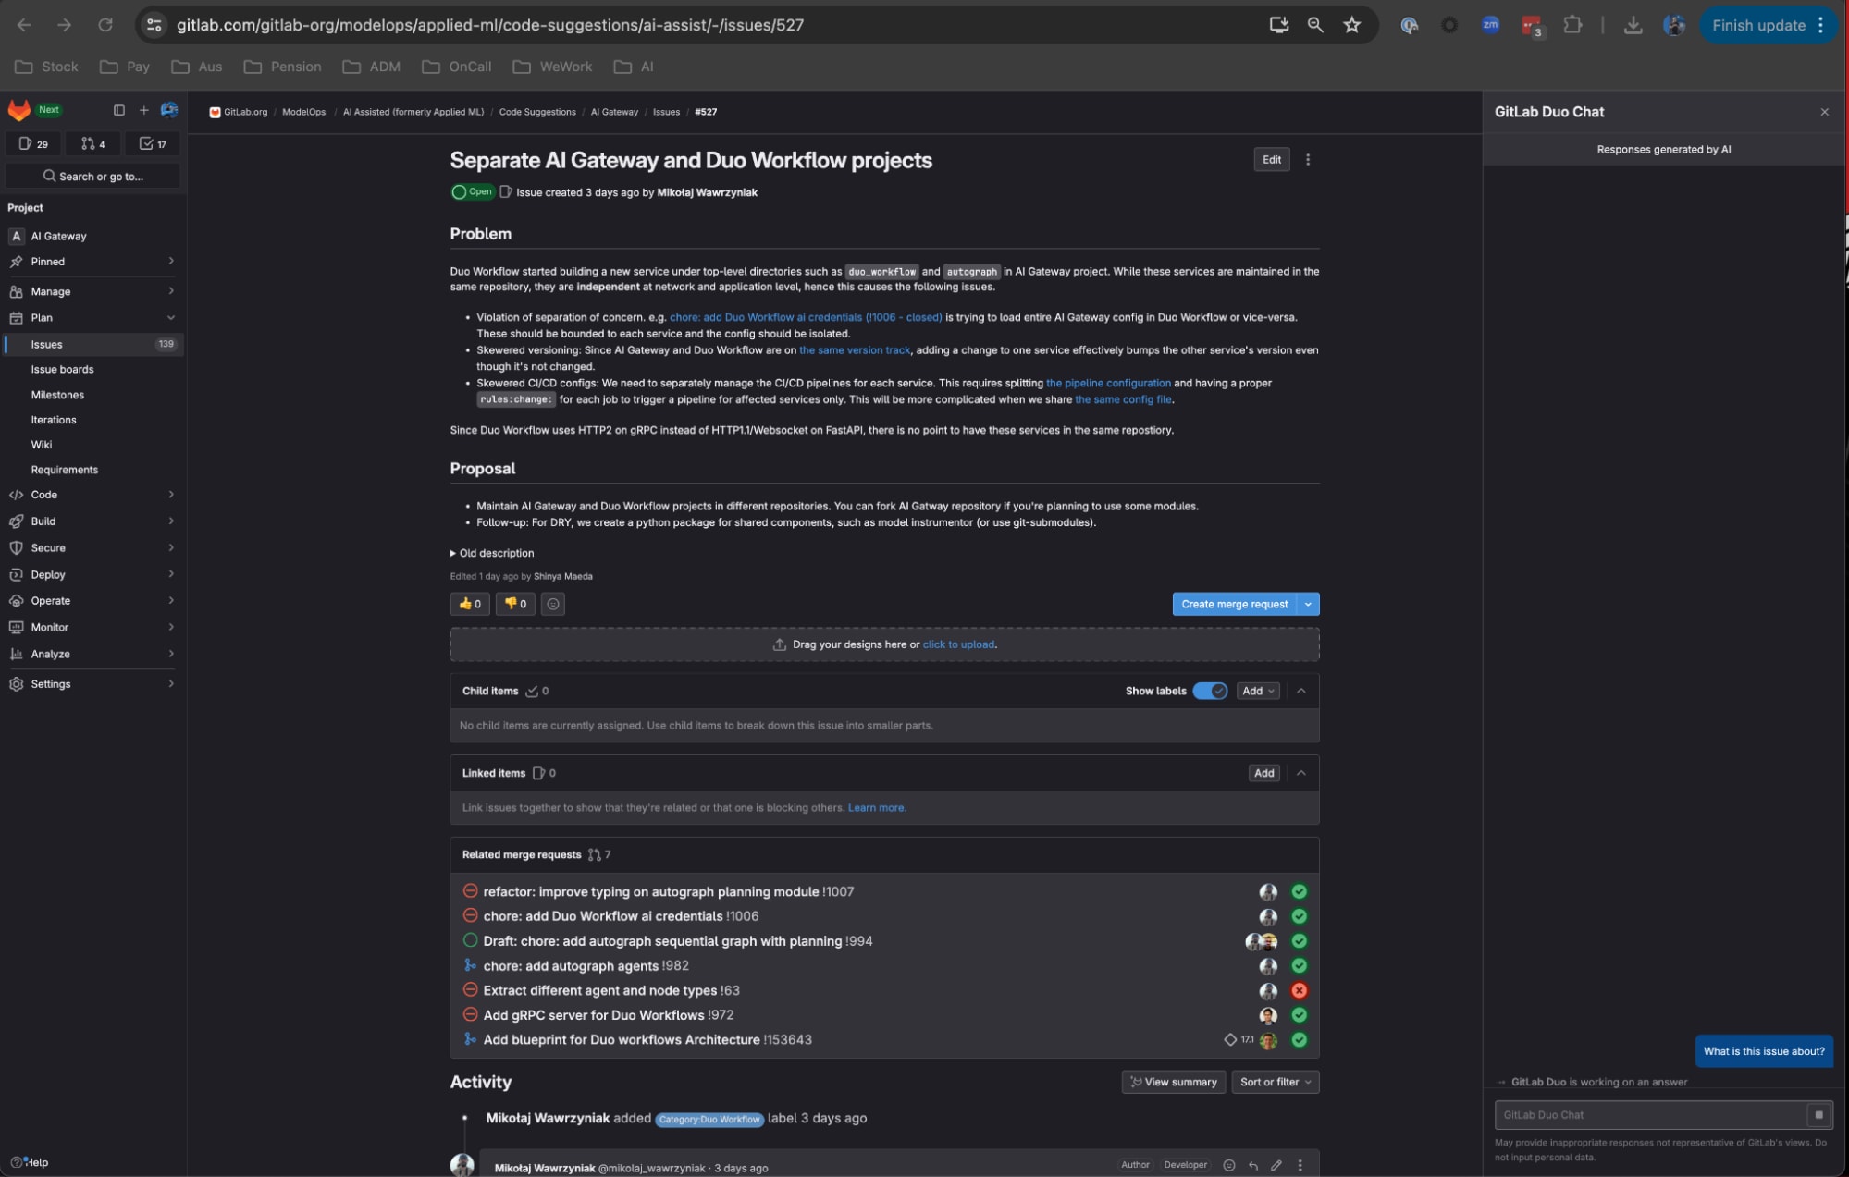The width and height of the screenshot is (1849, 1177).
Task: Click Add button in Linked items
Action: click(x=1264, y=773)
